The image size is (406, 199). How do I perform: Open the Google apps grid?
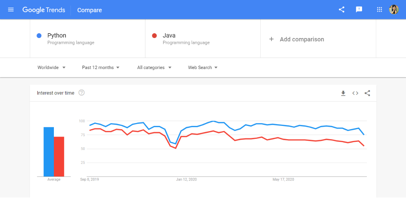pyautogui.click(x=379, y=10)
